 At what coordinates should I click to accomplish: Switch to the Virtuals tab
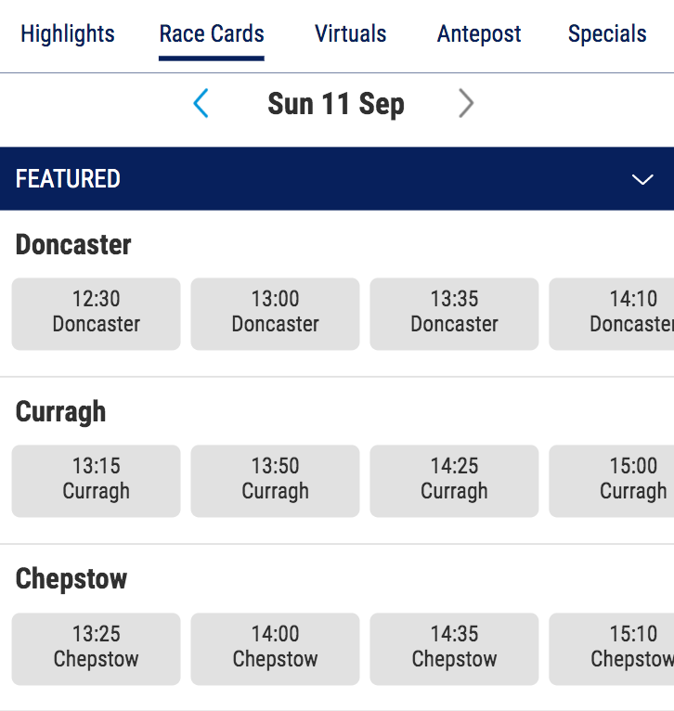(351, 34)
